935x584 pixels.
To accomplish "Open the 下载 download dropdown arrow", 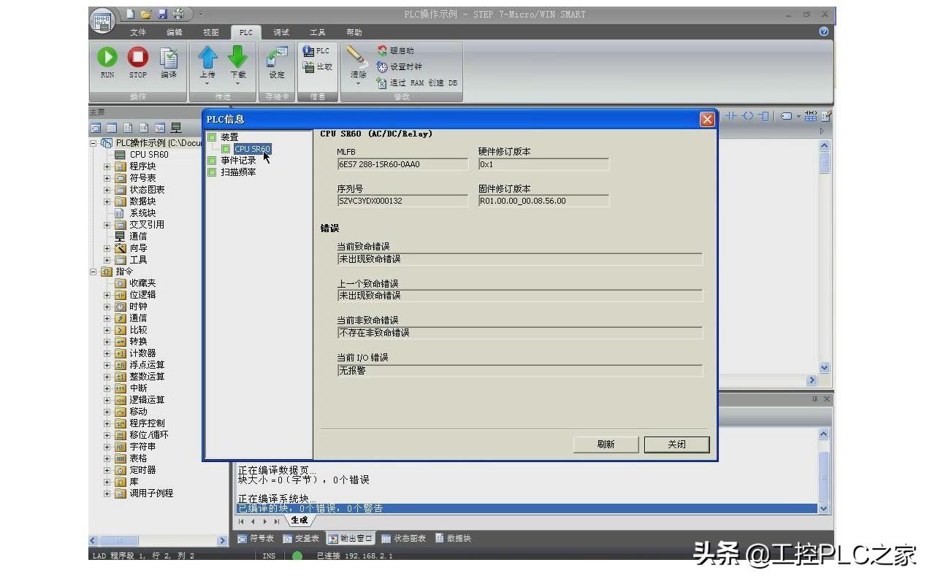I will pyautogui.click(x=238, y=83).
